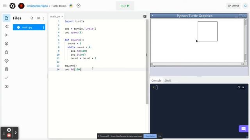Click the editor vertical scrollbar
This screenshot has width=250, height=140.
147,62
